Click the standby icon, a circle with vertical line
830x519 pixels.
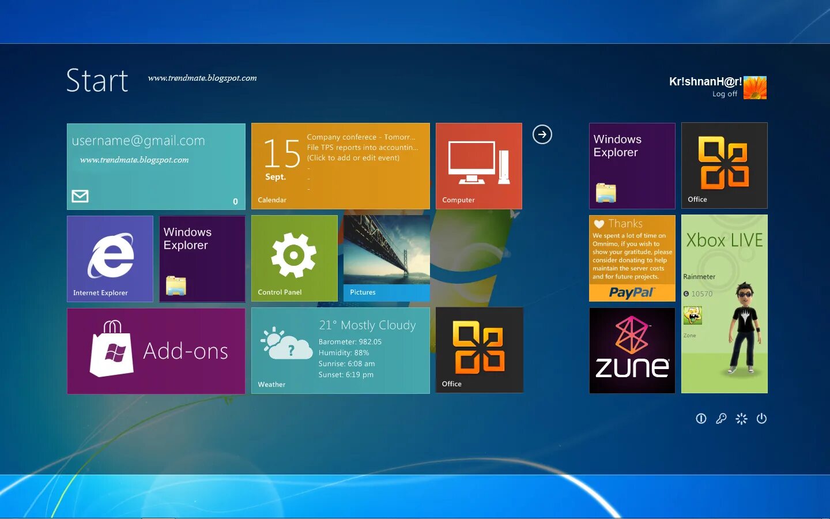pyautogui.click(x=701, y=419)
